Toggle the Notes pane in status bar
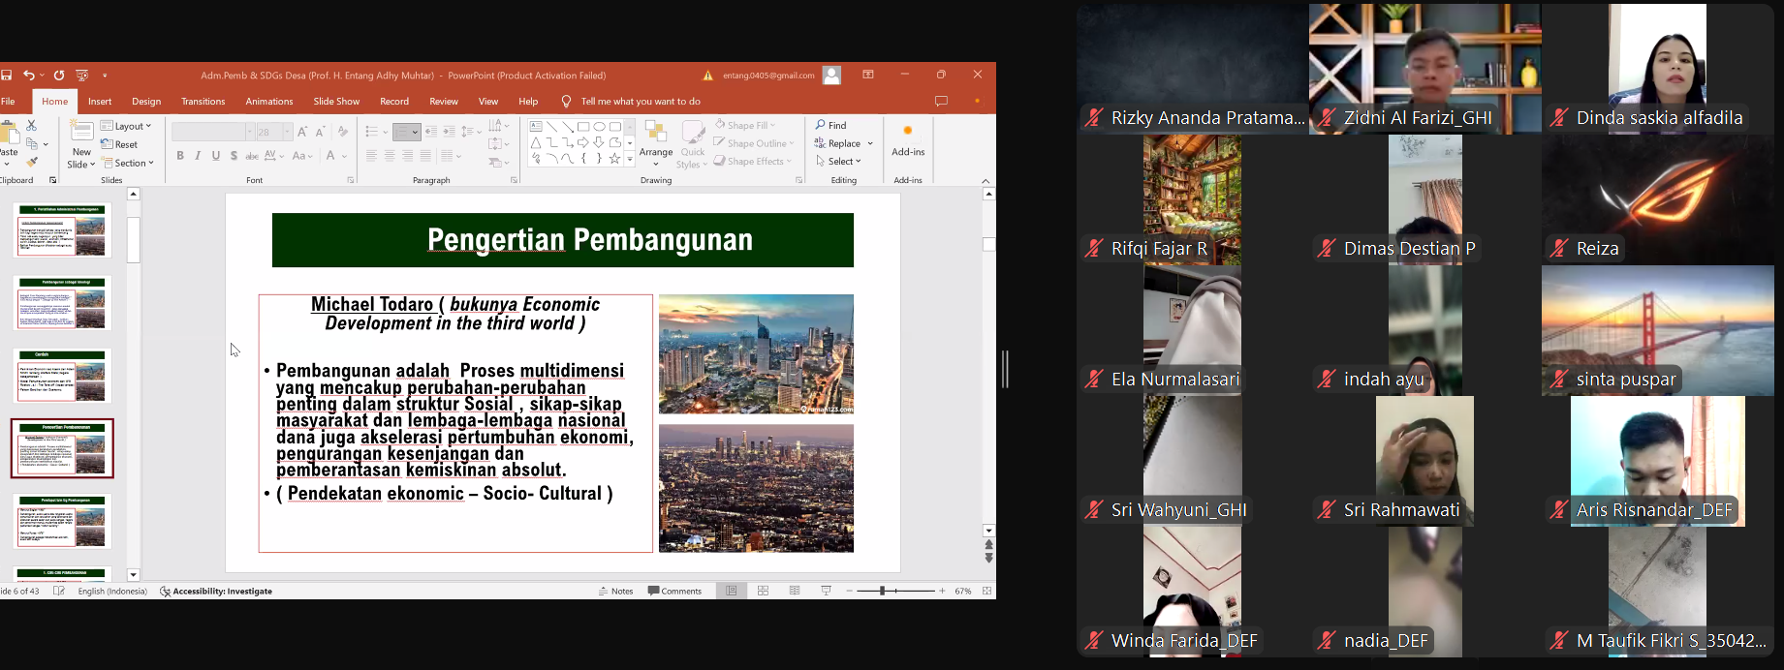 click(615, 591)
